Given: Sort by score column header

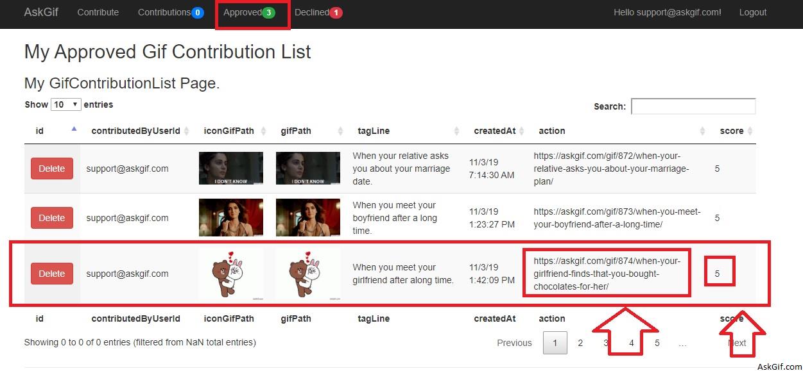Looking at the screenshot, I should [732, 131].
